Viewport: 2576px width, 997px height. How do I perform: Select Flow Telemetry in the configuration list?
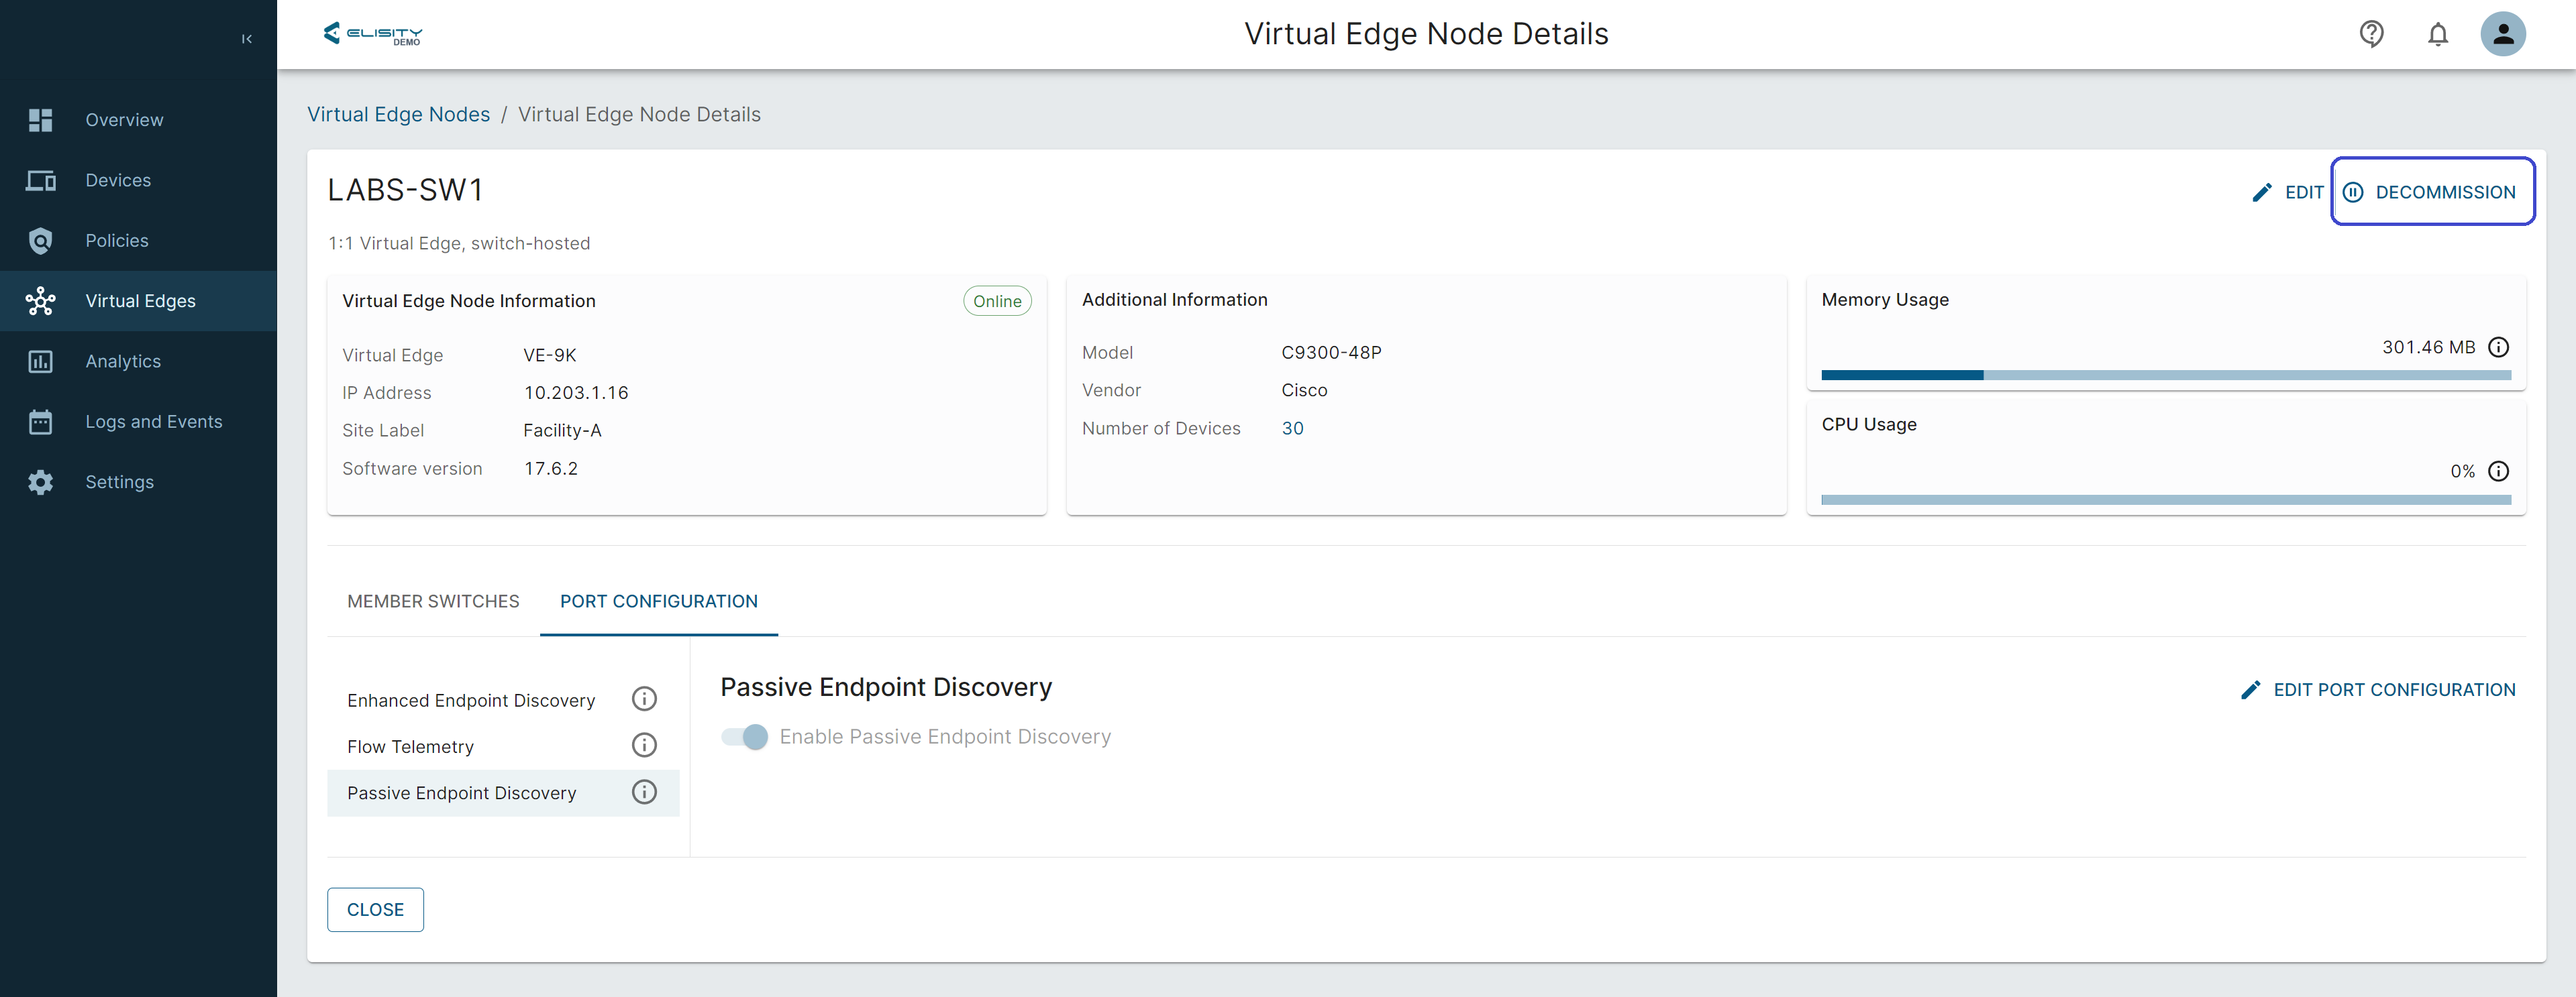click(x=411, y=748)
